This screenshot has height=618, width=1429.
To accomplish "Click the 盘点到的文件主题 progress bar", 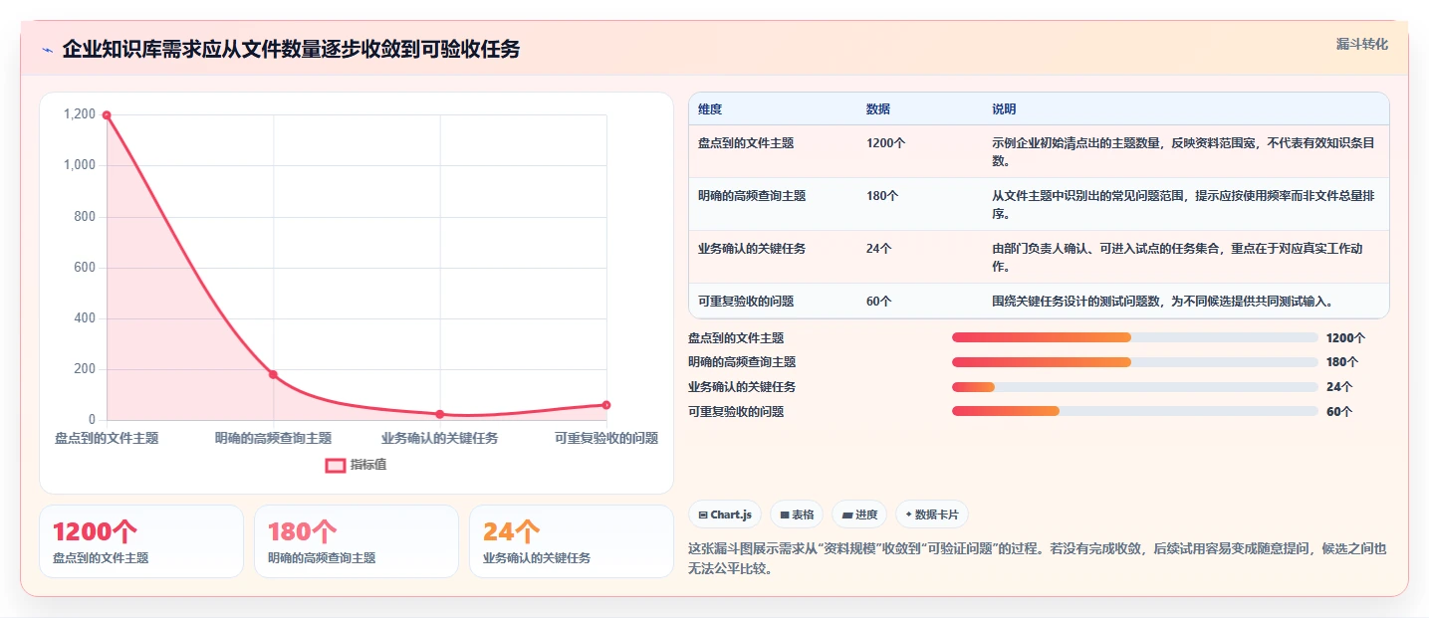I will pyautogui.click(x=1135, y=337).
